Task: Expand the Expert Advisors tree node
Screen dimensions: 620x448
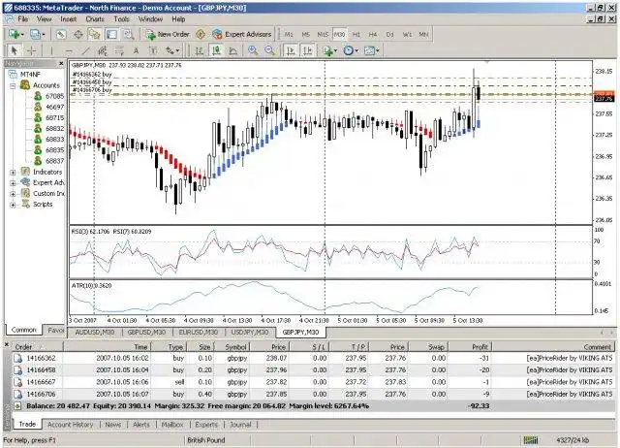Action: pos(13,183)
